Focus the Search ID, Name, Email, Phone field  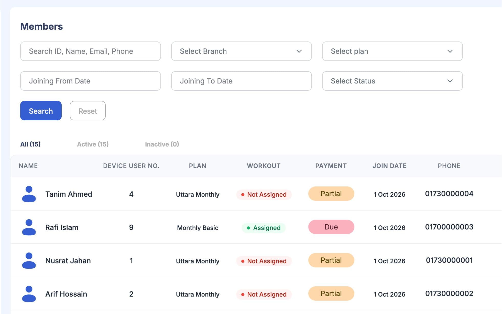(x=91, y=51)
